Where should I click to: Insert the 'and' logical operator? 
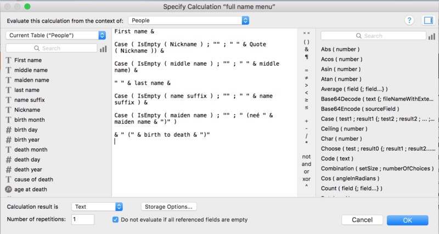tap(306, 164)
